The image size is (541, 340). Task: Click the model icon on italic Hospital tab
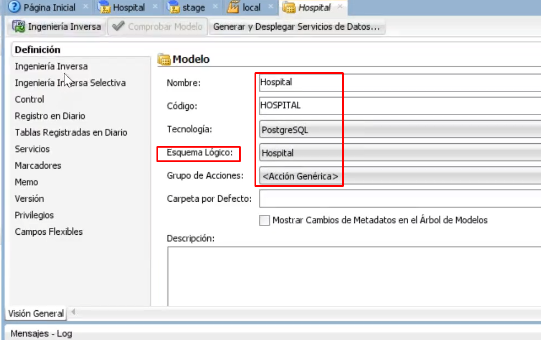[x=289, y=7]
